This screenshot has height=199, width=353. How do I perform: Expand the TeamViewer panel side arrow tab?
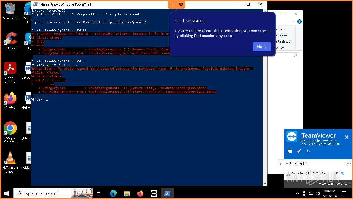coord(280,164)
